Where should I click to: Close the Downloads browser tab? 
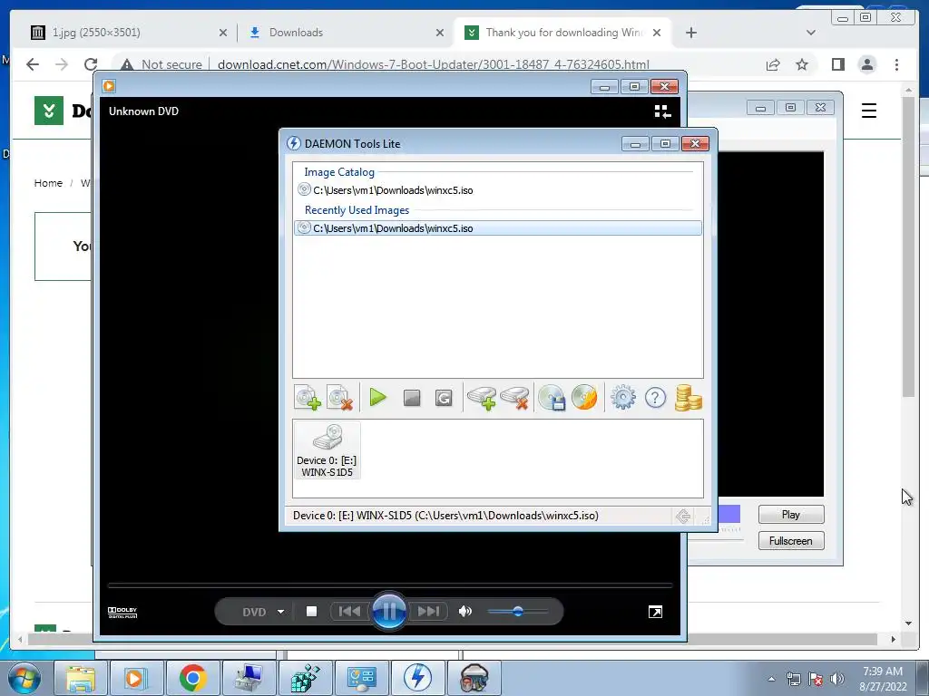440,34
